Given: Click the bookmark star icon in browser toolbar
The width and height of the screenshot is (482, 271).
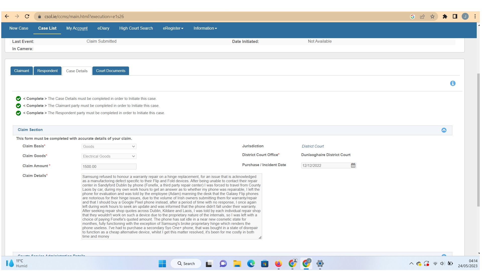Looking at the screenshot, I should click(433, 17).
